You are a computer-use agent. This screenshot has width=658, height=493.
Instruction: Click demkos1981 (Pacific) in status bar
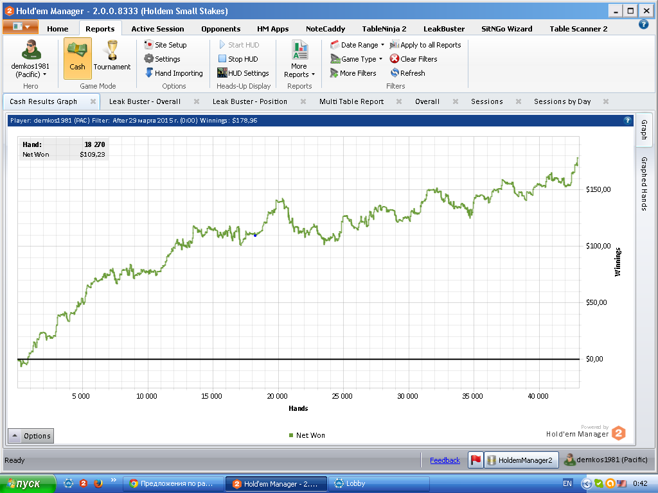click(606, 460)
